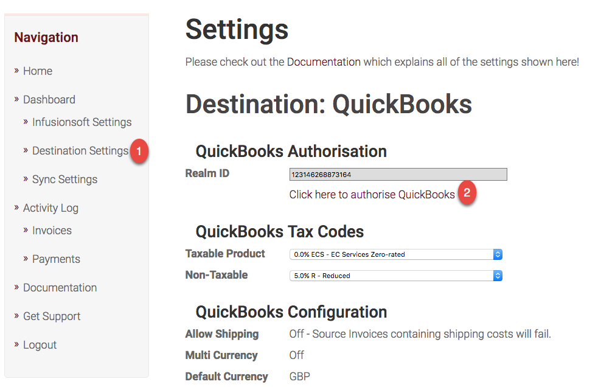
Task: Select Logout in the navigation panel
Action: (x=40, y=345)
